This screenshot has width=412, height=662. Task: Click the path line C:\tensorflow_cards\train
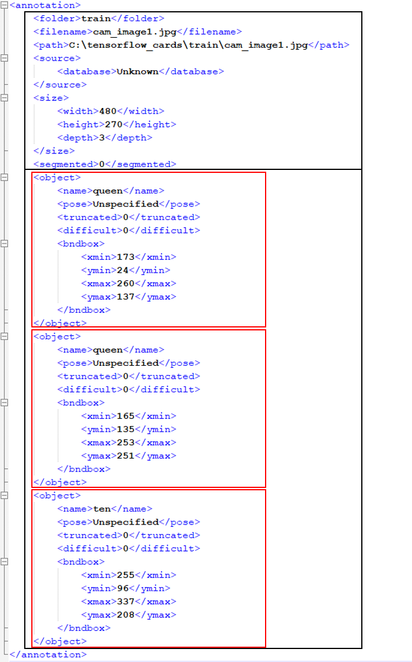pos(191,45)
